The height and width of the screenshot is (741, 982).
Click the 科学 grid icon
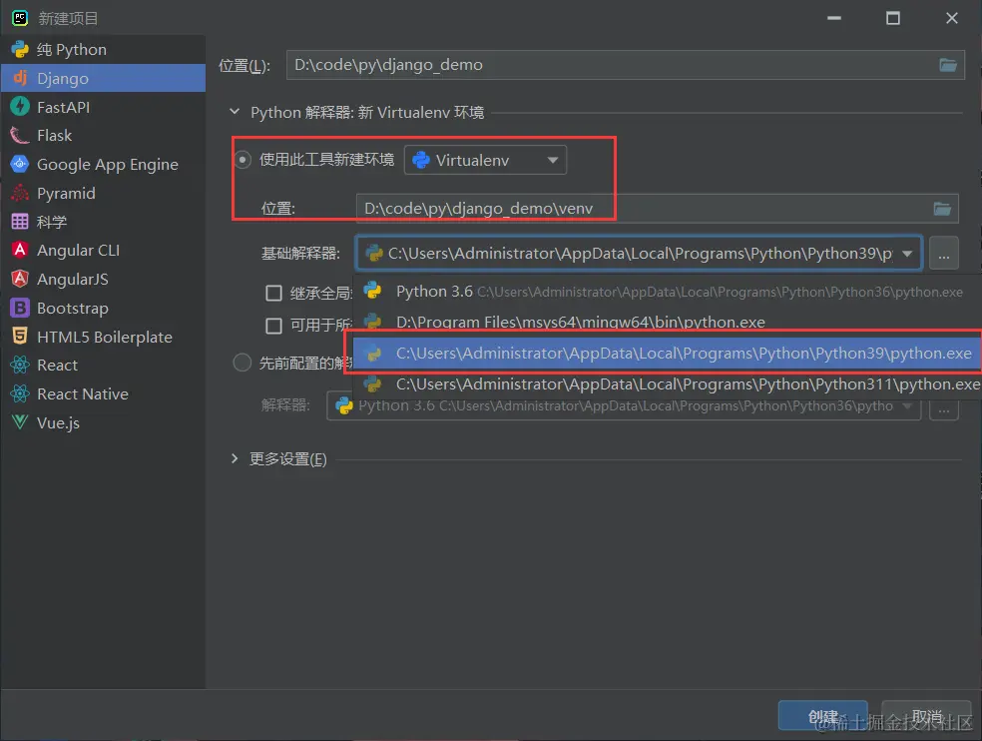tap(20, 222)
